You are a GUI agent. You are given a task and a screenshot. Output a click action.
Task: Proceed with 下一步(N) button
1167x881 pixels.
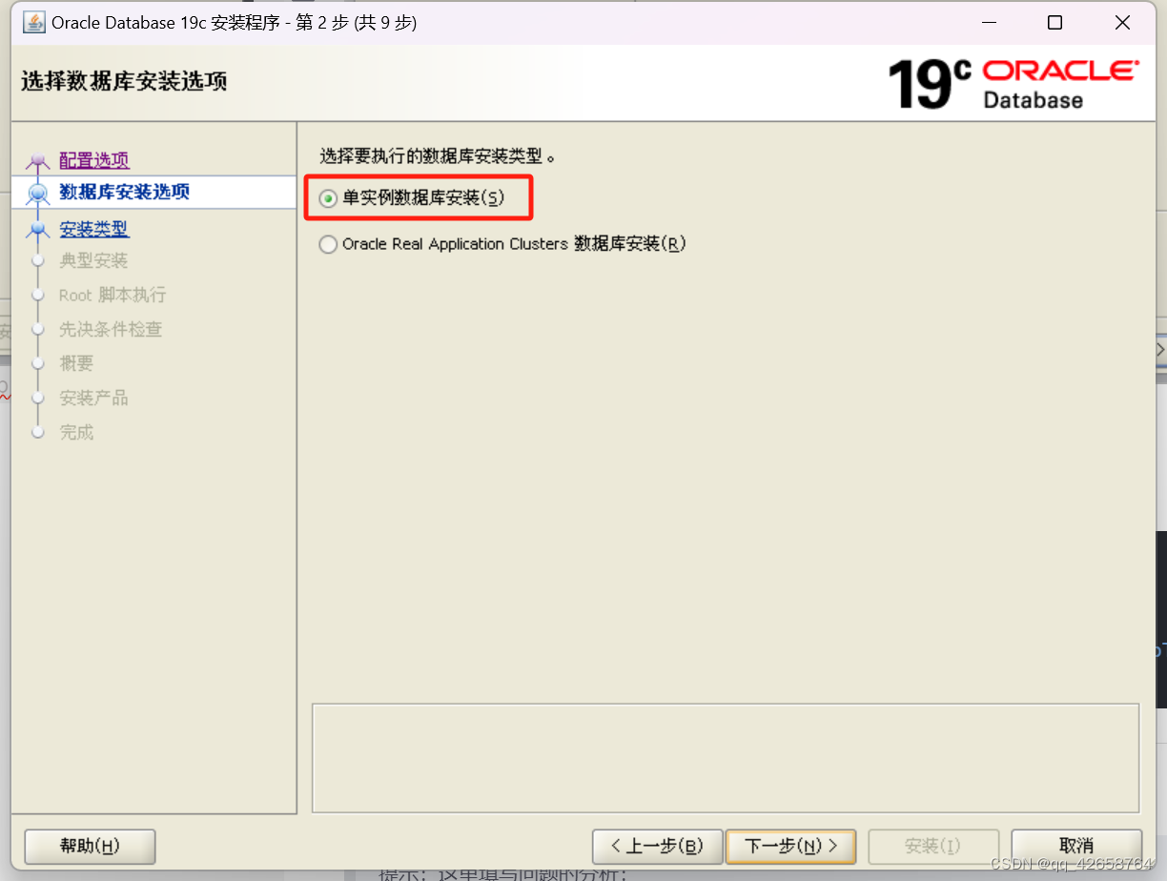point(790,846)
